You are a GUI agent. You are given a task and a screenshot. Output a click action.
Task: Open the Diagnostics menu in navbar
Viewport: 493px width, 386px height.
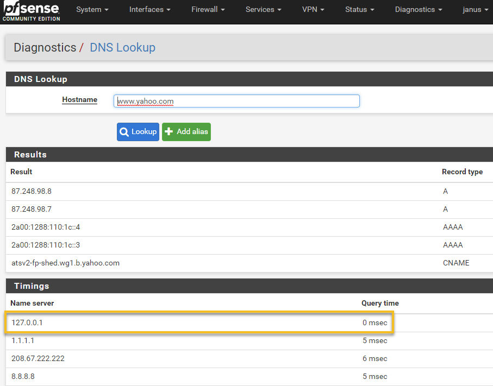pyautogui.click(x=418, y=10)
